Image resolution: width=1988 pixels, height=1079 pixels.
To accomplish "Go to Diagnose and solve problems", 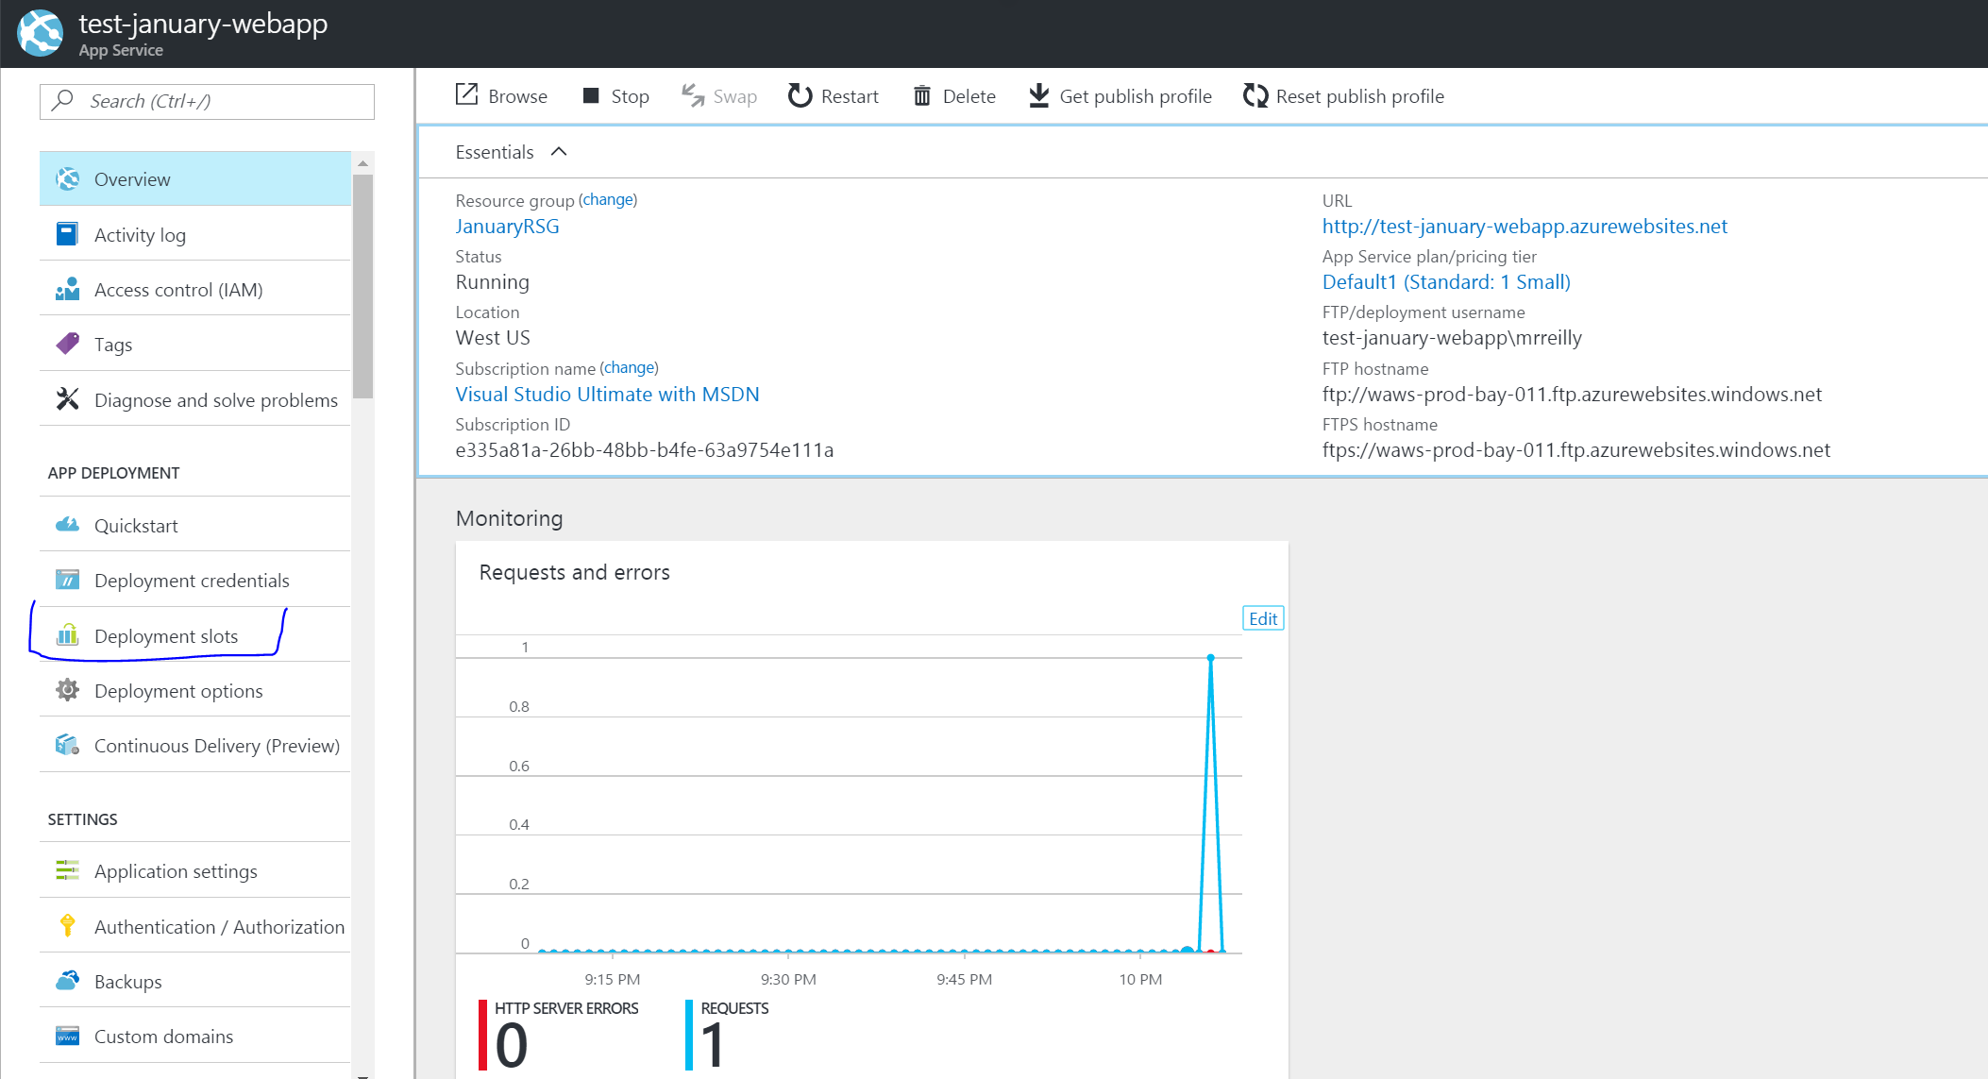I will click(x=194, y=399).
